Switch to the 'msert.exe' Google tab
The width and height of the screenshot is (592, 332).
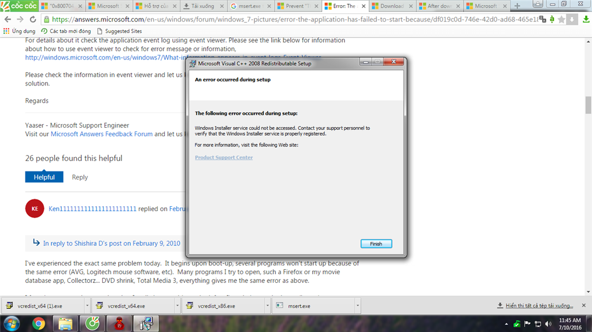(x=251, y=6)
